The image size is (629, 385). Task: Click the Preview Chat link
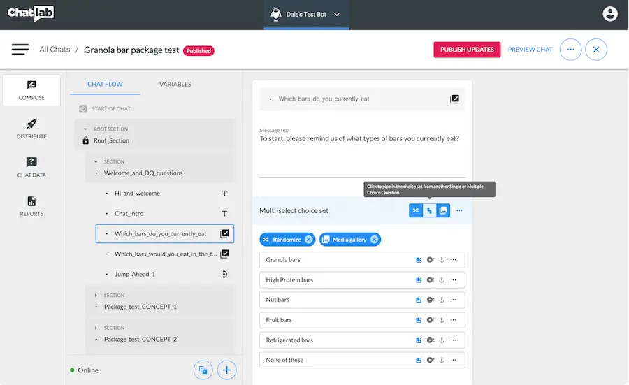(x=530, y=50)
